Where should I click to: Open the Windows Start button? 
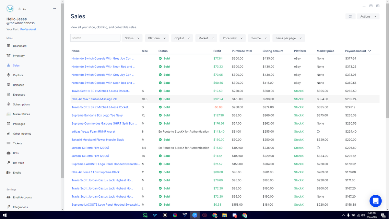click(5, 215)
